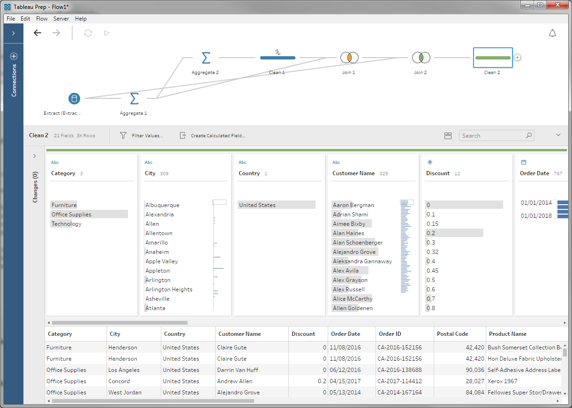Open the Flow menu
Screen dimensions: 572x408
(42, 19)
